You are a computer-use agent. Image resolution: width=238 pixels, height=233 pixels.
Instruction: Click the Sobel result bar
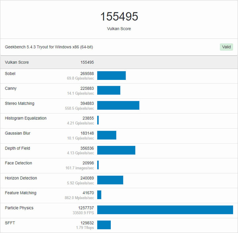(x=111, y=76)
